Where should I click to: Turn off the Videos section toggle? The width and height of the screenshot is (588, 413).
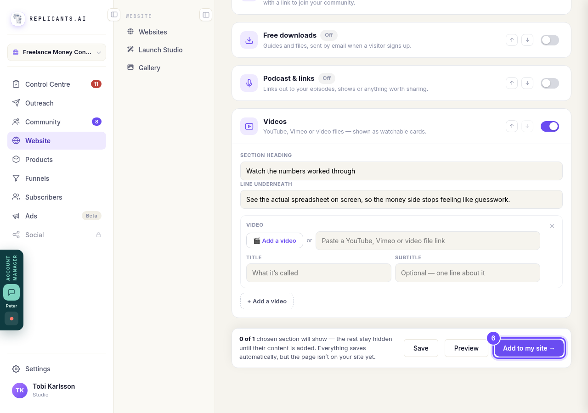[550, 126]
